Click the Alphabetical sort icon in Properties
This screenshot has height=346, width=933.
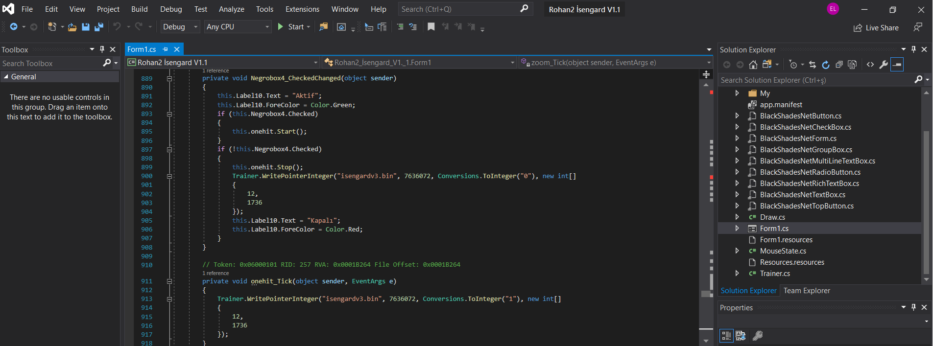[x=741, y=336]
